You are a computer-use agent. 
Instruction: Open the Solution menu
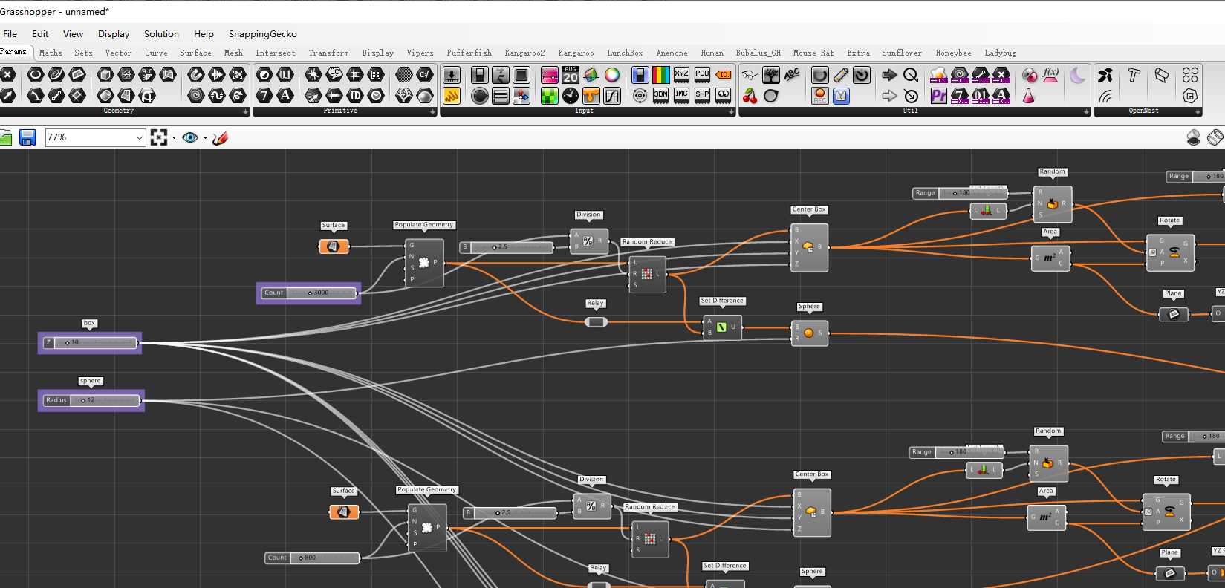[x=161, y=34]
